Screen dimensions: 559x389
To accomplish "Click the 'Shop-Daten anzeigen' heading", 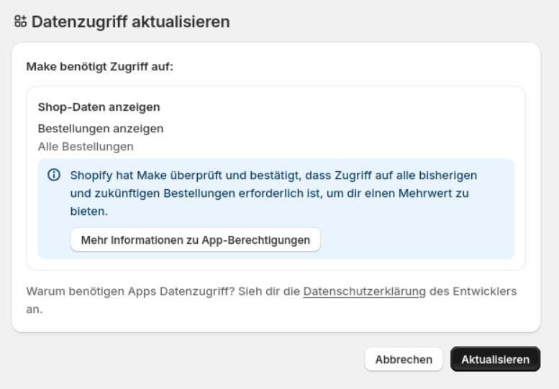I will [x=99, y=107].
